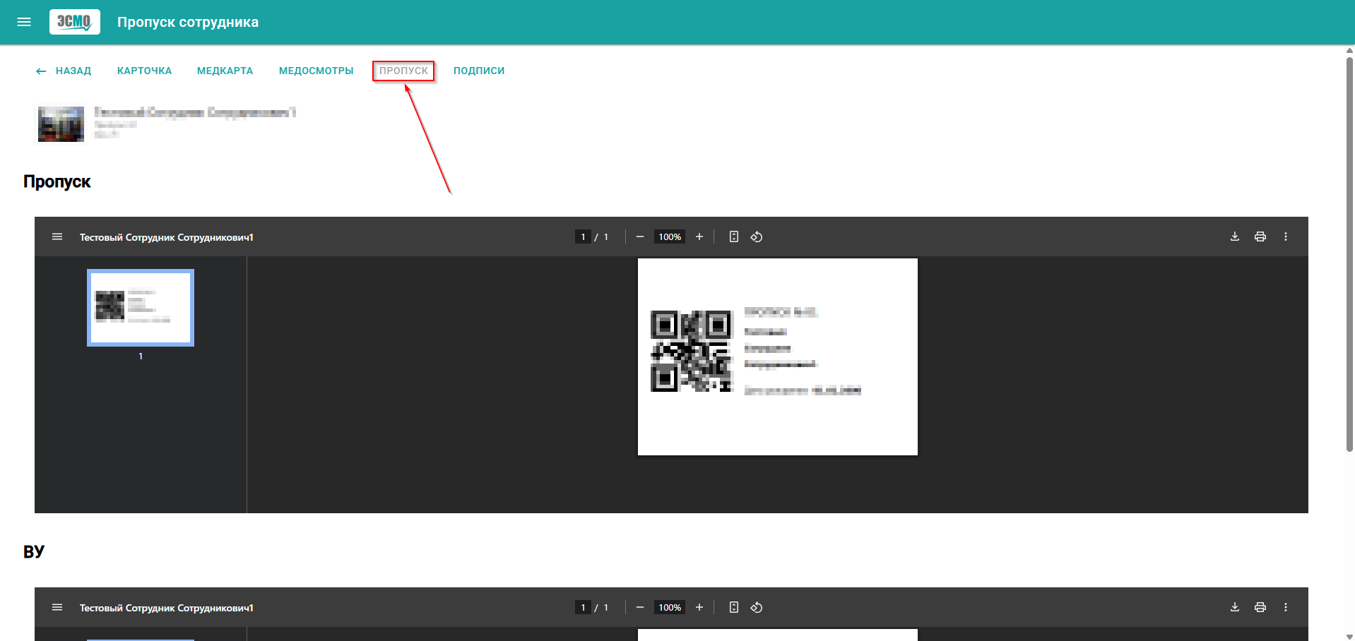Viewport: 1355px width, 641px height.
Task: Go back with the НАЗАД link
Action: tap(64, 71)
